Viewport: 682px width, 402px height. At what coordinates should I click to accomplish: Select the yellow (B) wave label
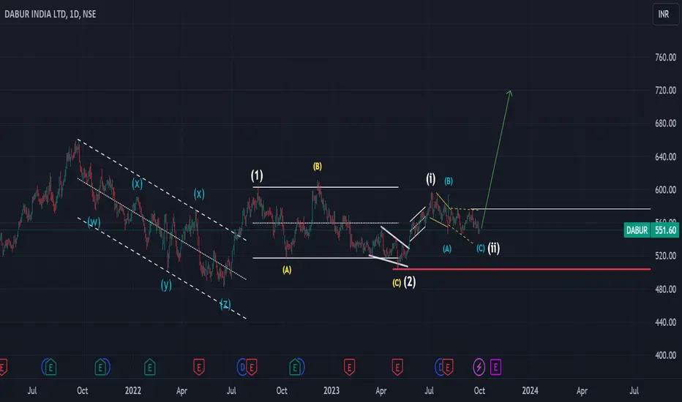point(318,167)
